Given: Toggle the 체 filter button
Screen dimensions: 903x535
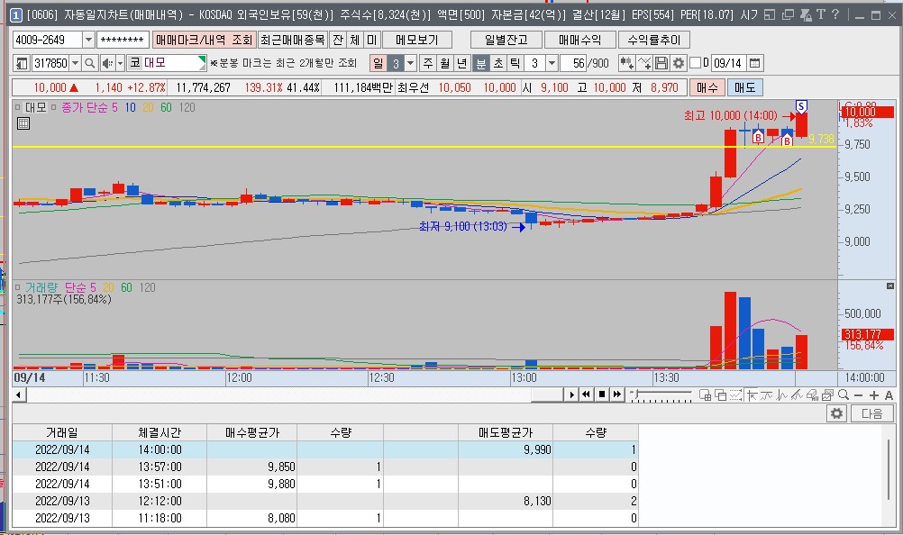Looking at the screenshot, I should tap(355, 40).
